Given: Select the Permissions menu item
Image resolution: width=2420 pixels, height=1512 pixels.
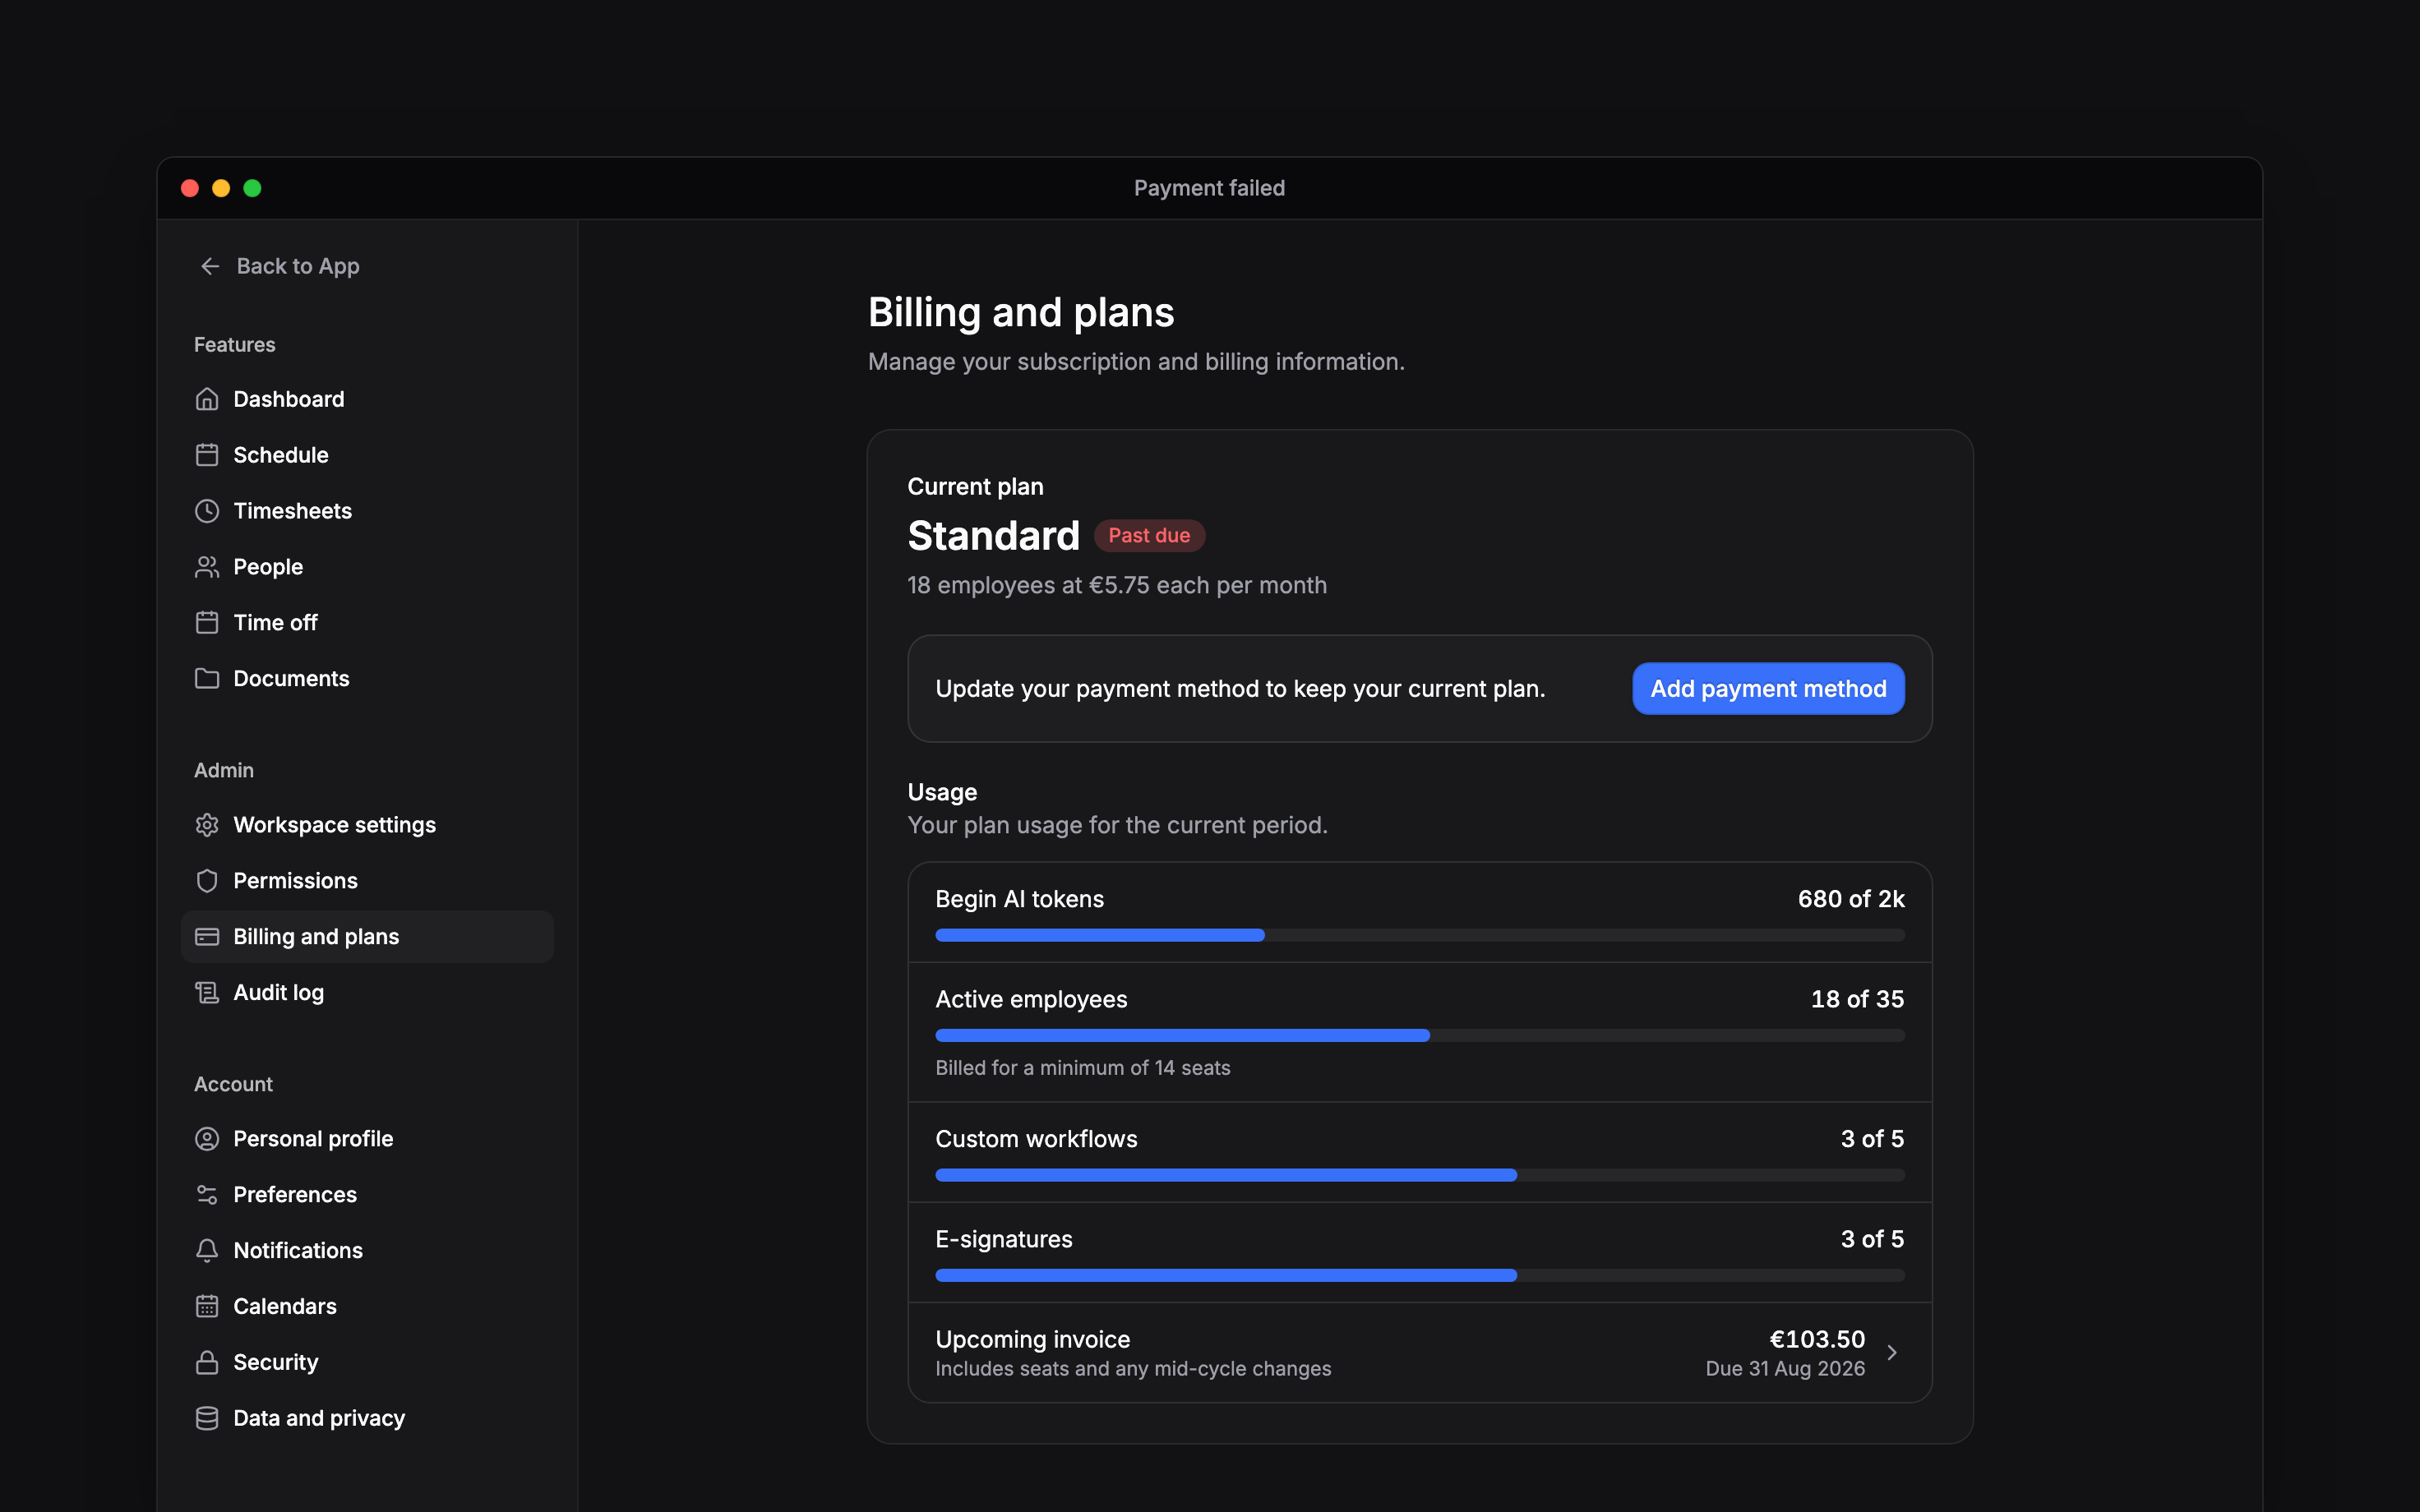Looking at the screenshot, I should (x=367, y=881).
